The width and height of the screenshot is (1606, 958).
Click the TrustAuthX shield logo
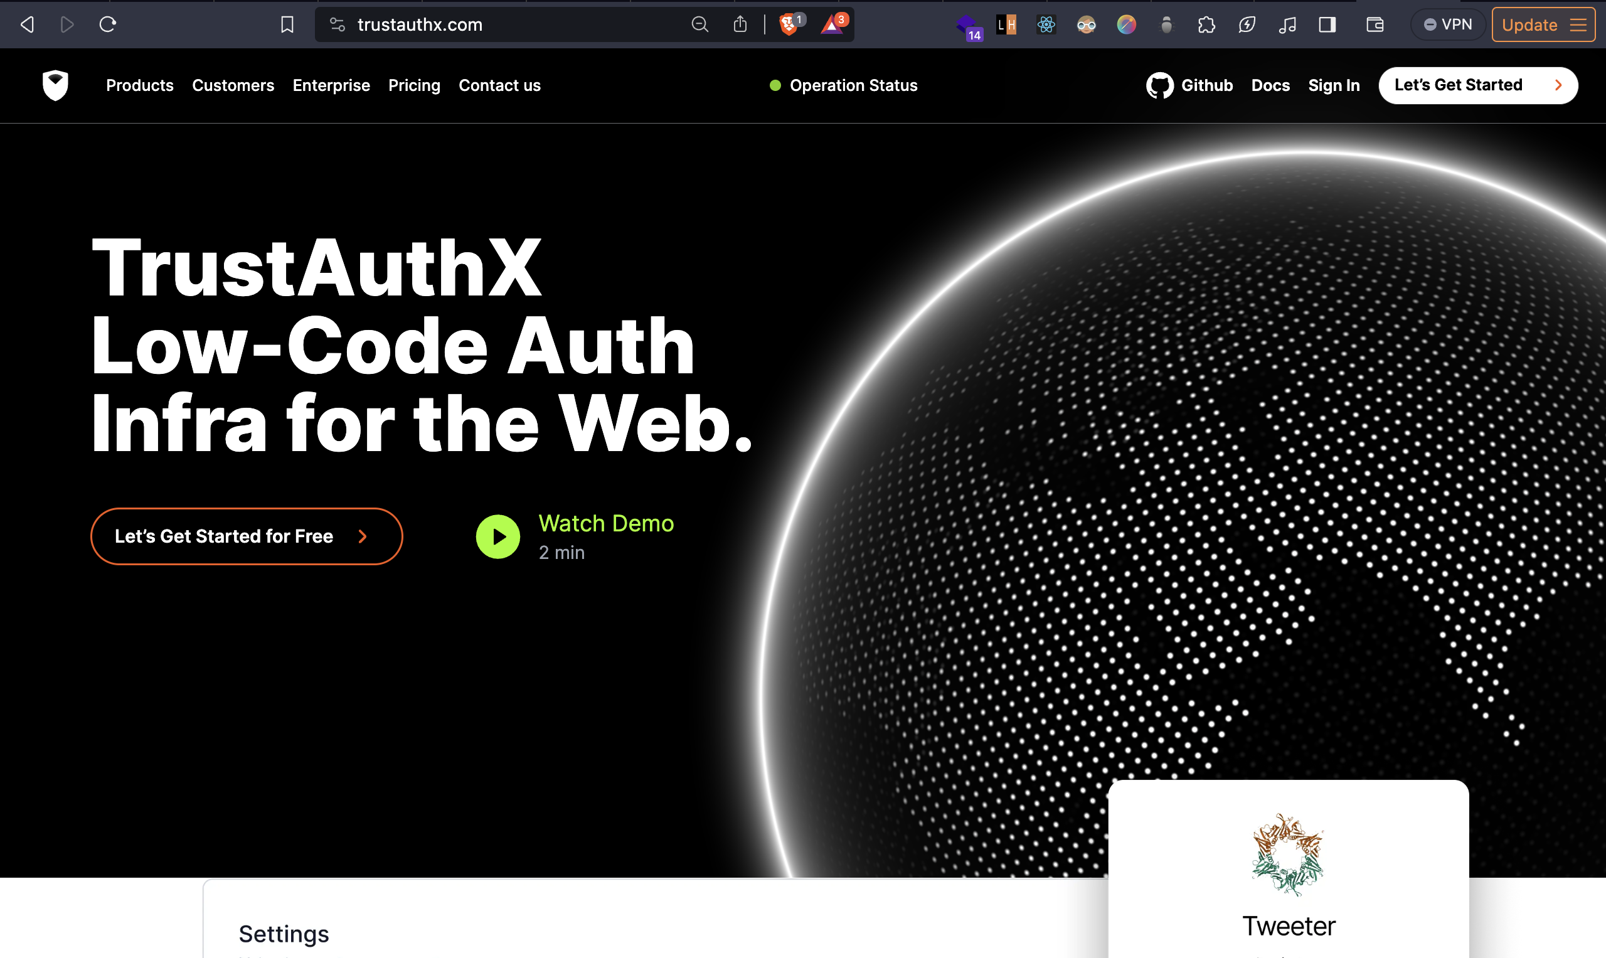(x=55, y=85)
